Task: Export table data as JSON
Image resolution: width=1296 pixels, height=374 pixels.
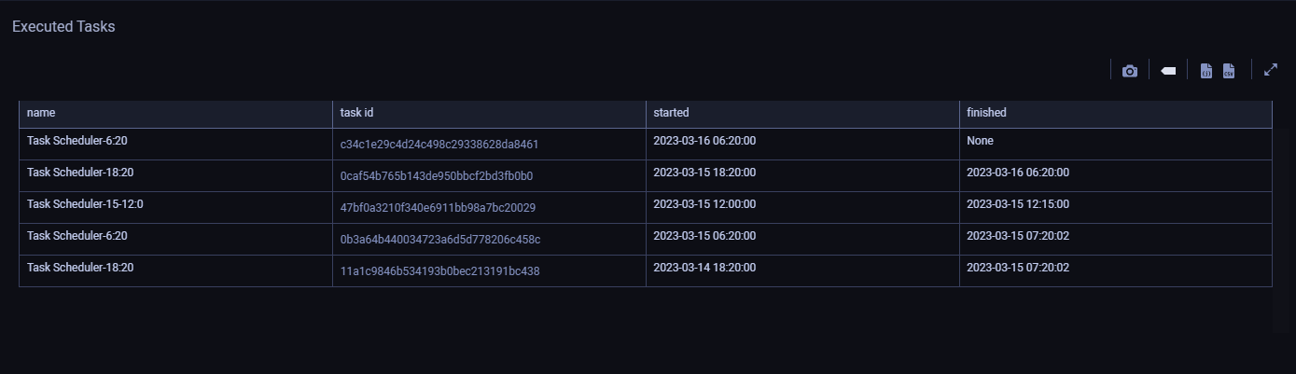Action: (1206, 71)
